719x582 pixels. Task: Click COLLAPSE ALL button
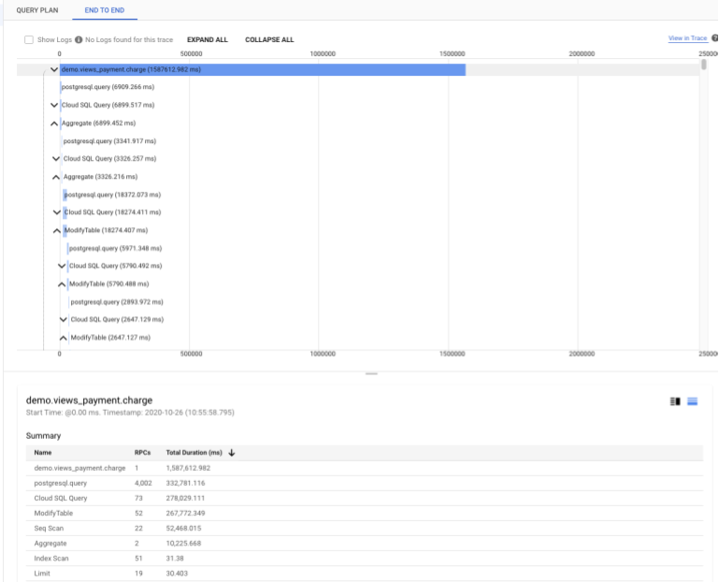(269, 39)
